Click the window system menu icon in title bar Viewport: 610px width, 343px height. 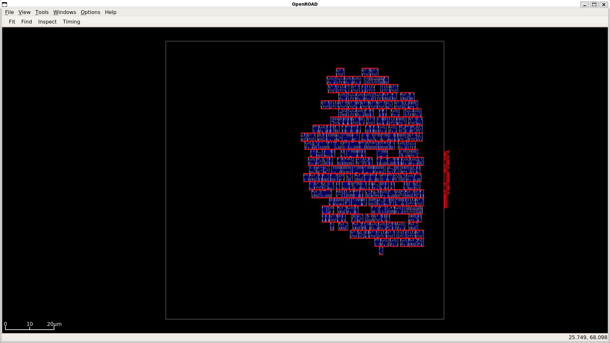[4, 4]
